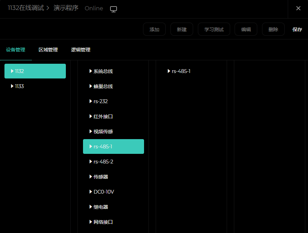Screen dimensions: 308x233
Task: Open the 逻辑管理 tab
Action: (x=81, y=50)
